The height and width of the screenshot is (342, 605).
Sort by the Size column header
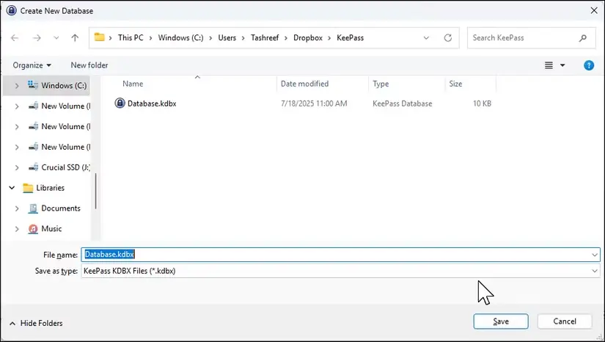point(455,84)
